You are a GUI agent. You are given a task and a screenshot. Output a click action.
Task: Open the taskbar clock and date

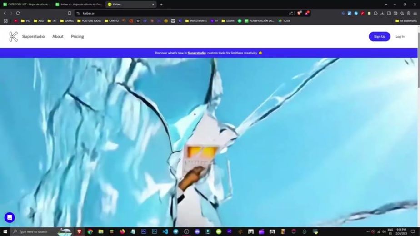[401, 232]
